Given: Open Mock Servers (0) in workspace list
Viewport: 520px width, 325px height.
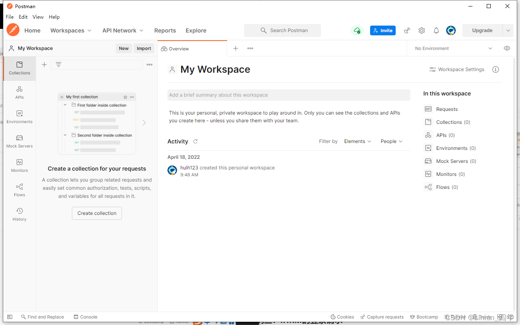Looking at the screenshot, I should tap(450, 161).
